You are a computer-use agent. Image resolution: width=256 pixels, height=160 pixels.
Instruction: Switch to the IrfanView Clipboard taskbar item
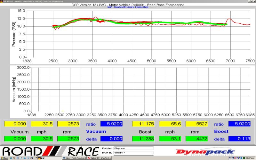(99, 158)
